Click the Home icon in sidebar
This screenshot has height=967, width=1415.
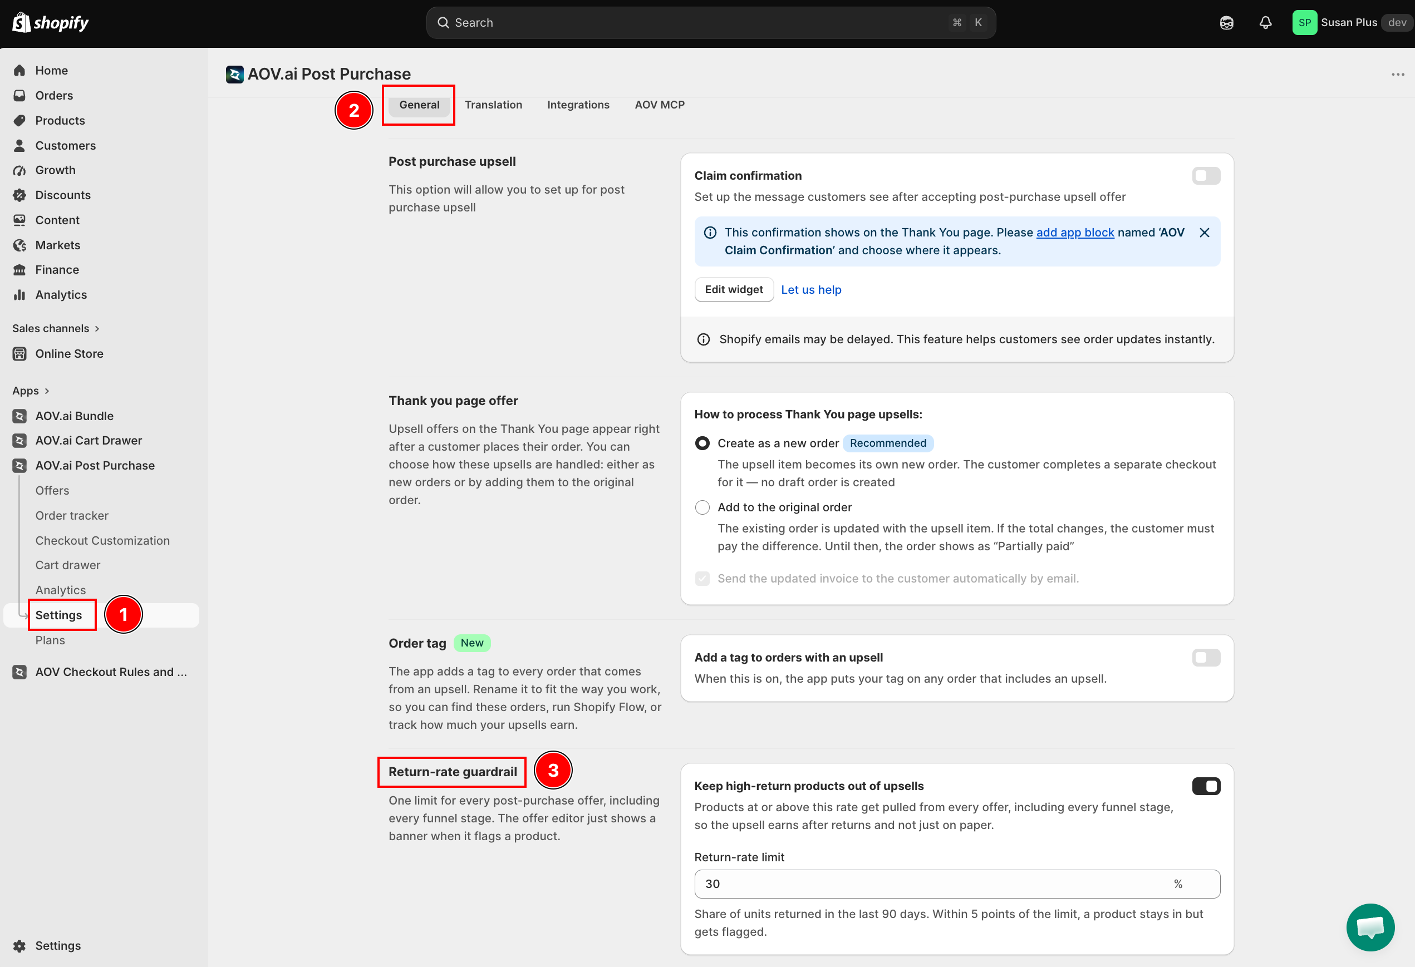click(x=19, y=71)
